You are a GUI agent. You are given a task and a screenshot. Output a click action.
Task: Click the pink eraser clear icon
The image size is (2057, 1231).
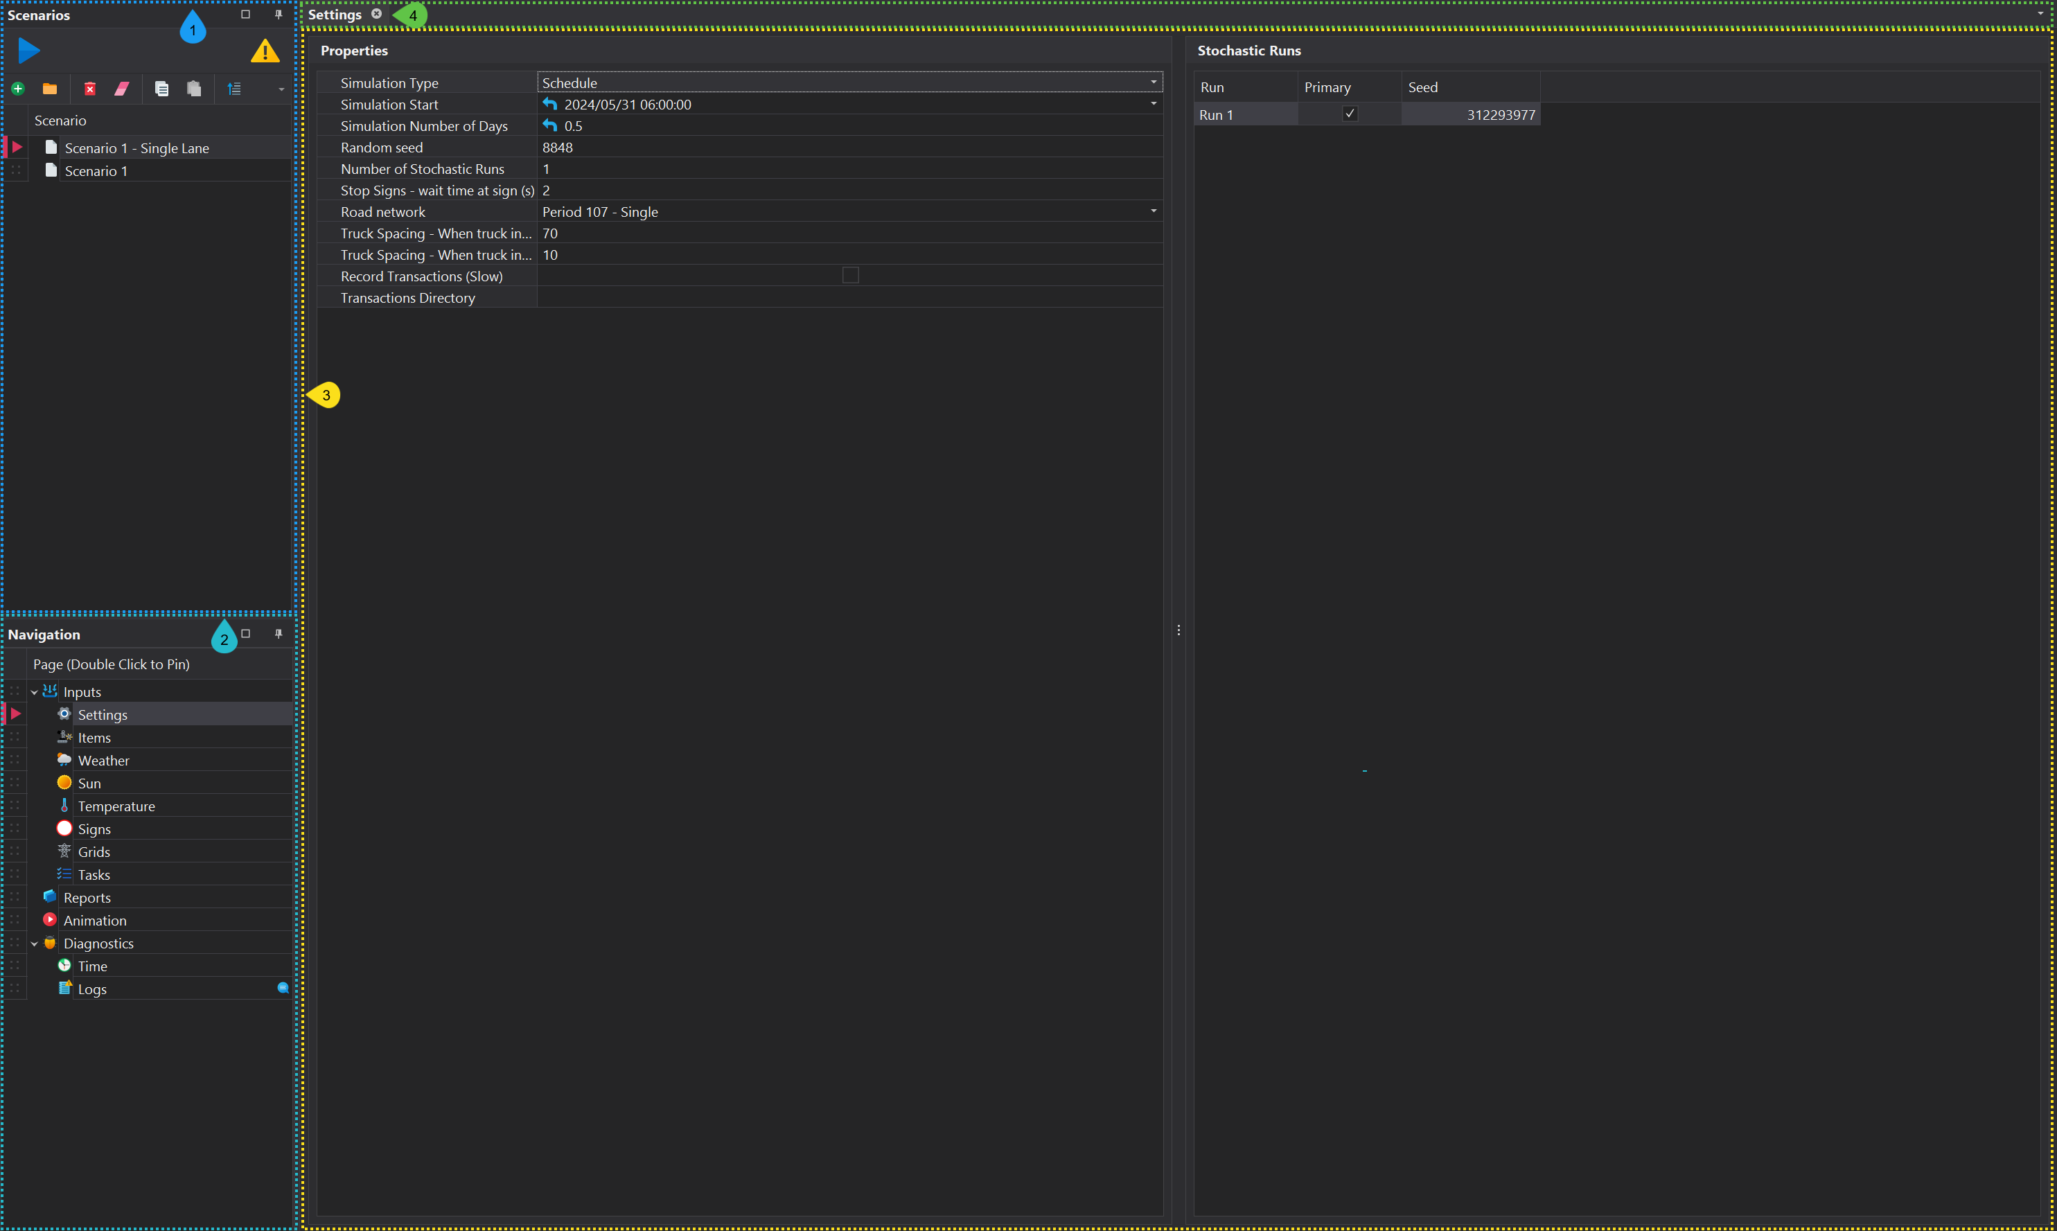122,89
